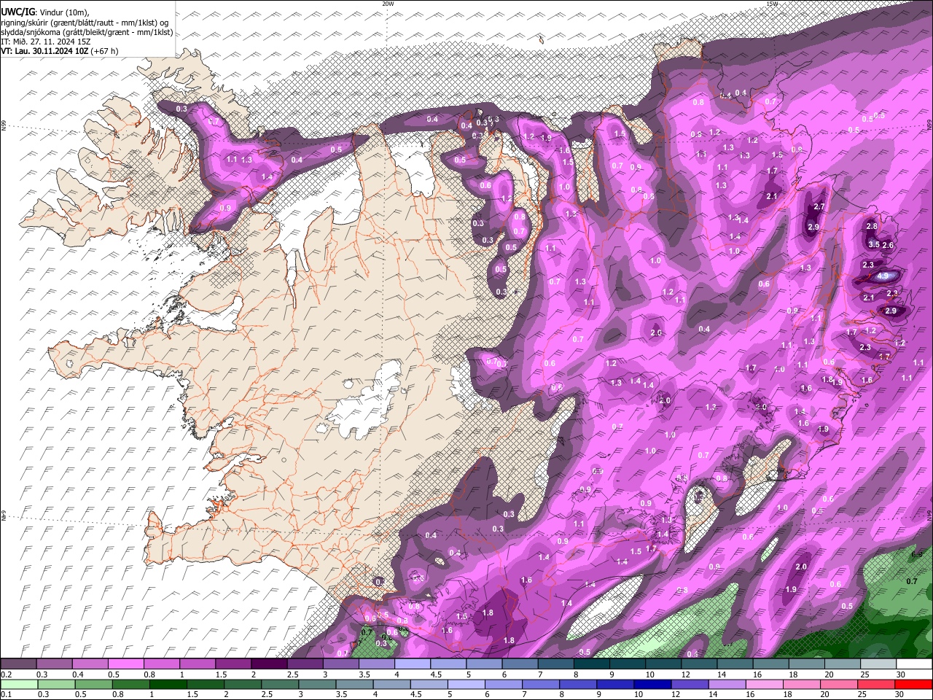The width and height of the screenshot is (933, 700).
Task: Click the '0.2' label in the snow legend
Action: click(x=6, y=674)
